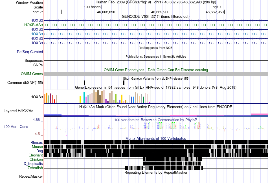268x183 pixels.
Task: Click the OMIM Gene Phenotypes green title
Action: coord(156,70)
